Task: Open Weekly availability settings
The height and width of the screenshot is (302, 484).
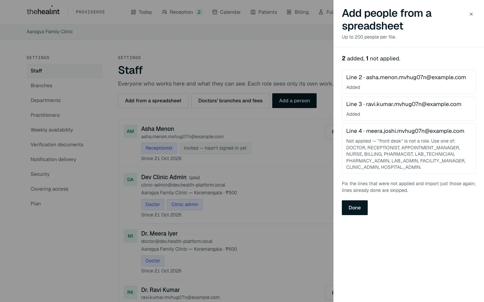Action: tap(65, 130)
